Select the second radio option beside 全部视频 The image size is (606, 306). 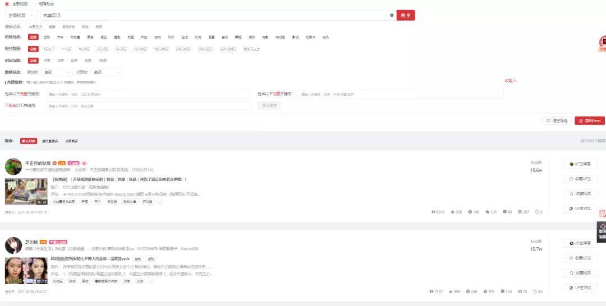[34, 4]
